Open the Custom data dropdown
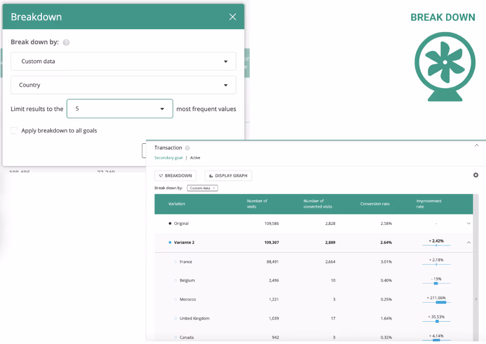Viewport: 486px width, 344px height. point(123,61)
